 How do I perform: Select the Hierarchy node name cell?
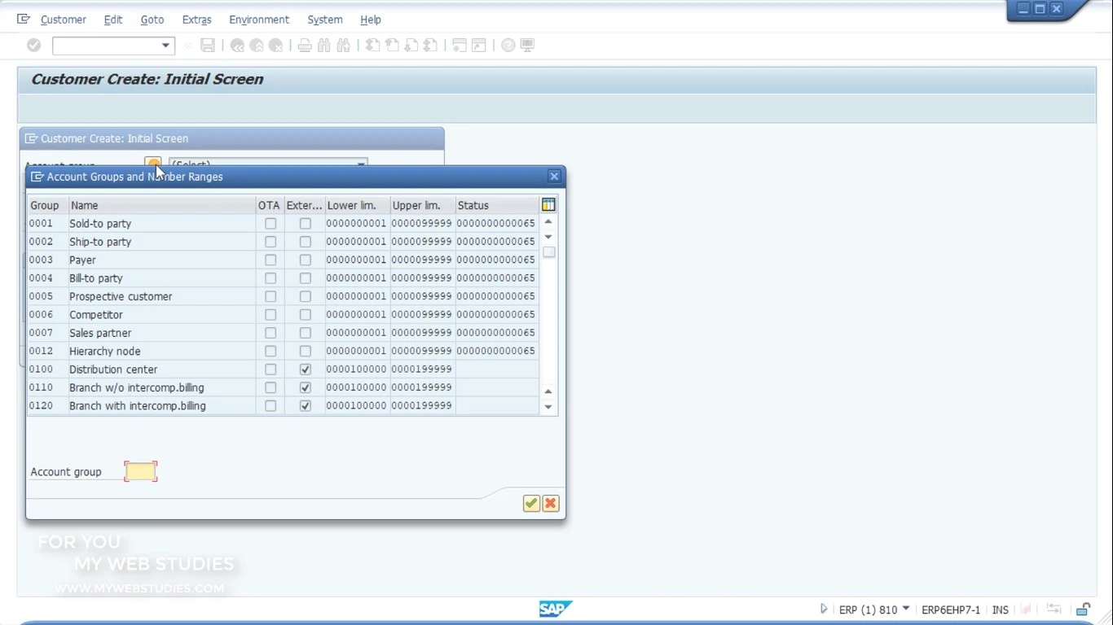click(161, 352)
